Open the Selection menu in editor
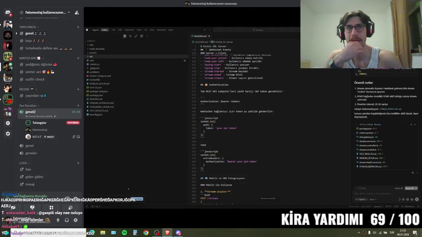Image resolution: width=422 pixels, height=237 pixels. [129, 30]
